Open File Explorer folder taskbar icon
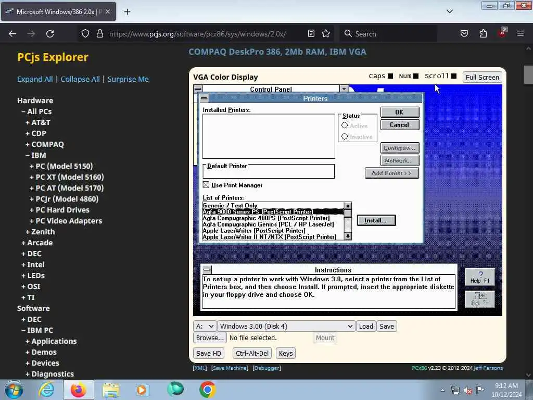The width and height of the screenshot is (533, 400). coord(111,390)
